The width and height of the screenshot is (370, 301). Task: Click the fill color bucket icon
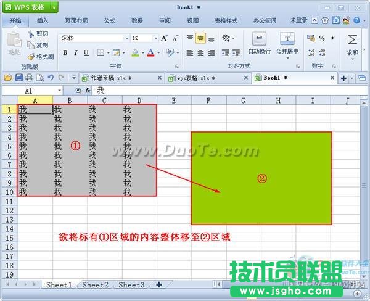(x=135, y=52)
